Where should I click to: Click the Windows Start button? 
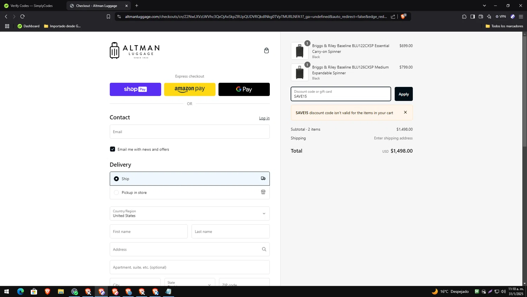6,291
